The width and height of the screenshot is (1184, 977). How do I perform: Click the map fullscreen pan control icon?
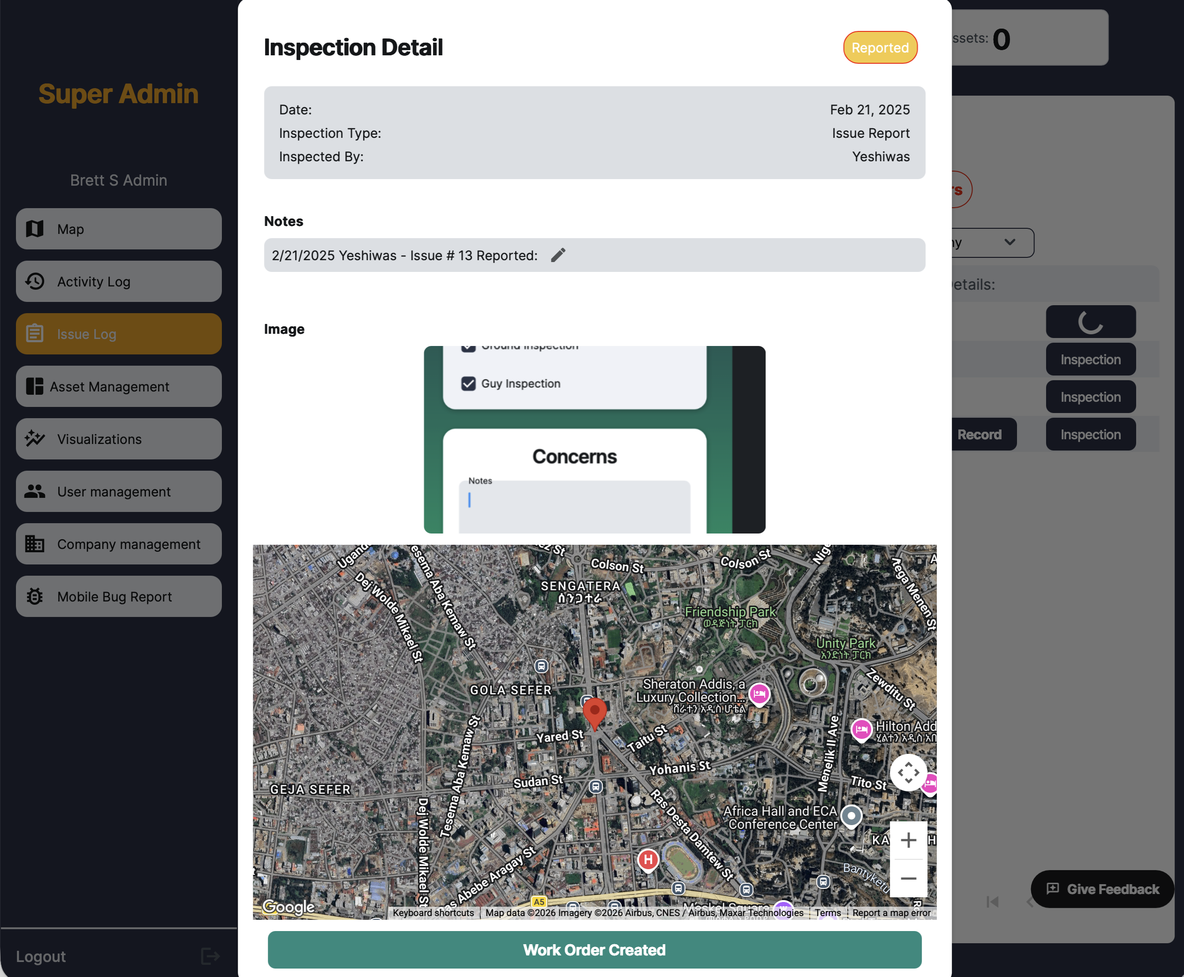(908, 772)
